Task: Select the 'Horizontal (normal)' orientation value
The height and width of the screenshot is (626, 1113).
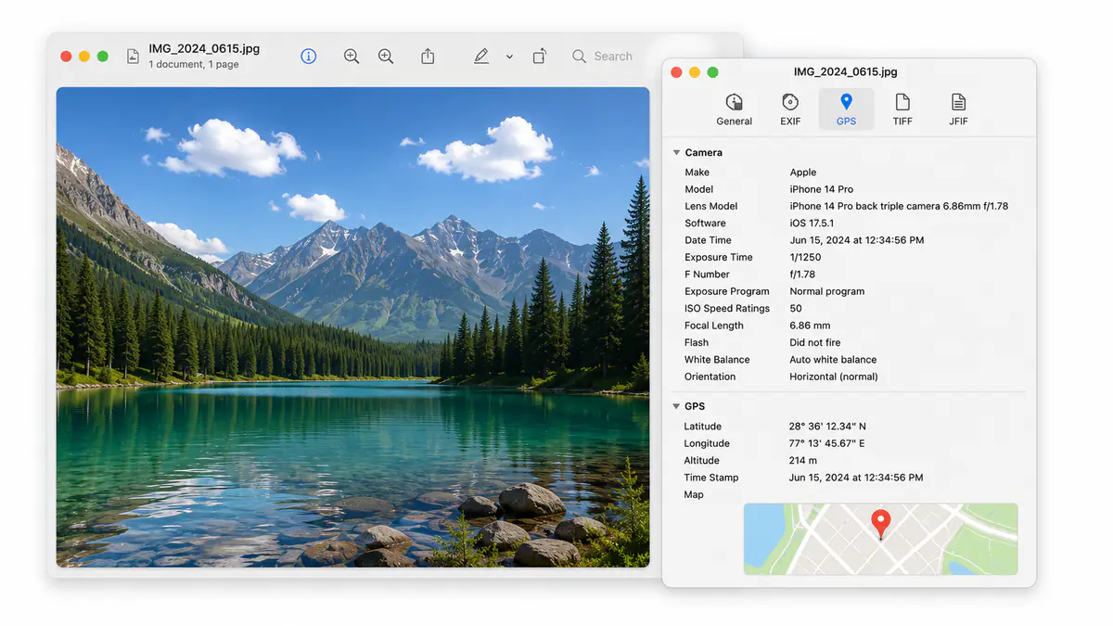Action: pos(834,377)
